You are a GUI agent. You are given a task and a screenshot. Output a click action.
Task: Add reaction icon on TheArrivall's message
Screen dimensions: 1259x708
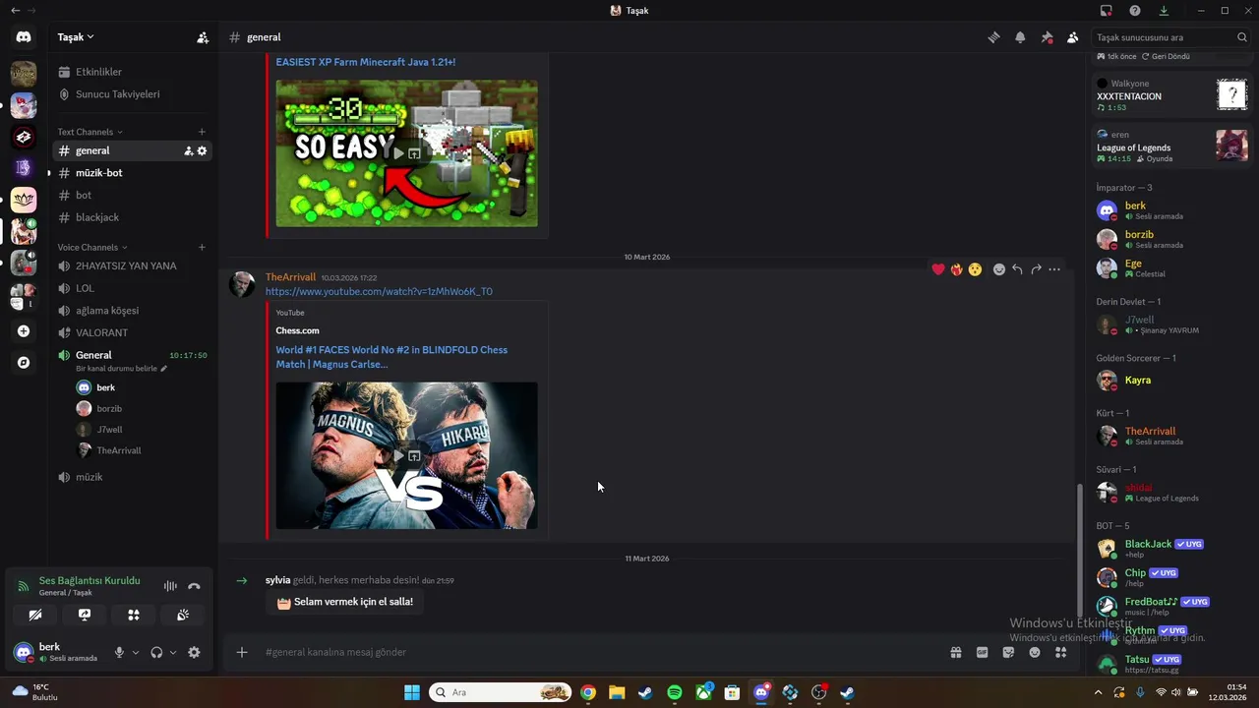click(999, 269)
